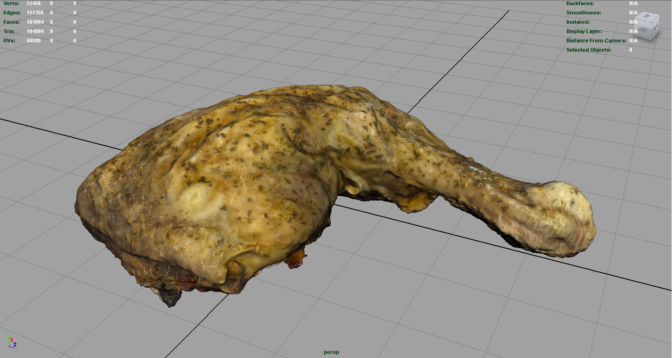Click the UVs: label in the HUD
Screen dimensions: 672x358
pos(9,41)
